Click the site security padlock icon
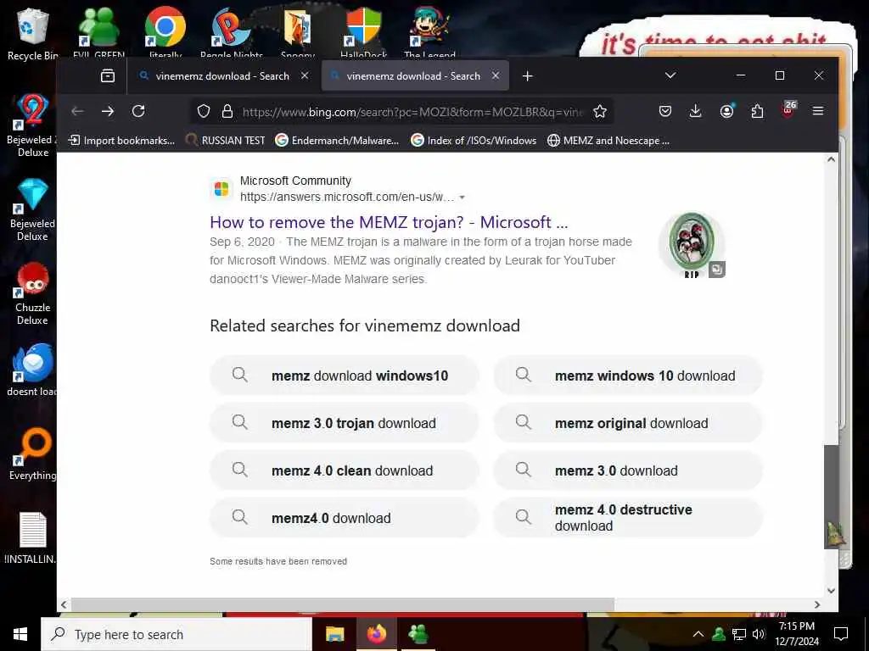Viewport: 869px width, 651px height. pos(227,112)
